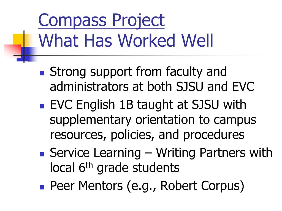Select the 'What Has Worked Well' heading
The image size is (282, 211).
pos(126,41)
